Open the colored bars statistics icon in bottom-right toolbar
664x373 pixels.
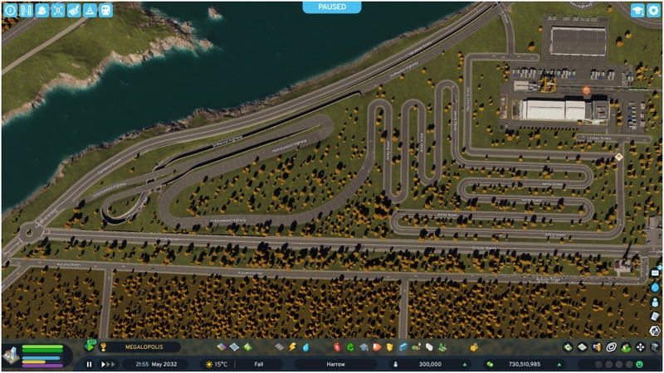(597, 347)
